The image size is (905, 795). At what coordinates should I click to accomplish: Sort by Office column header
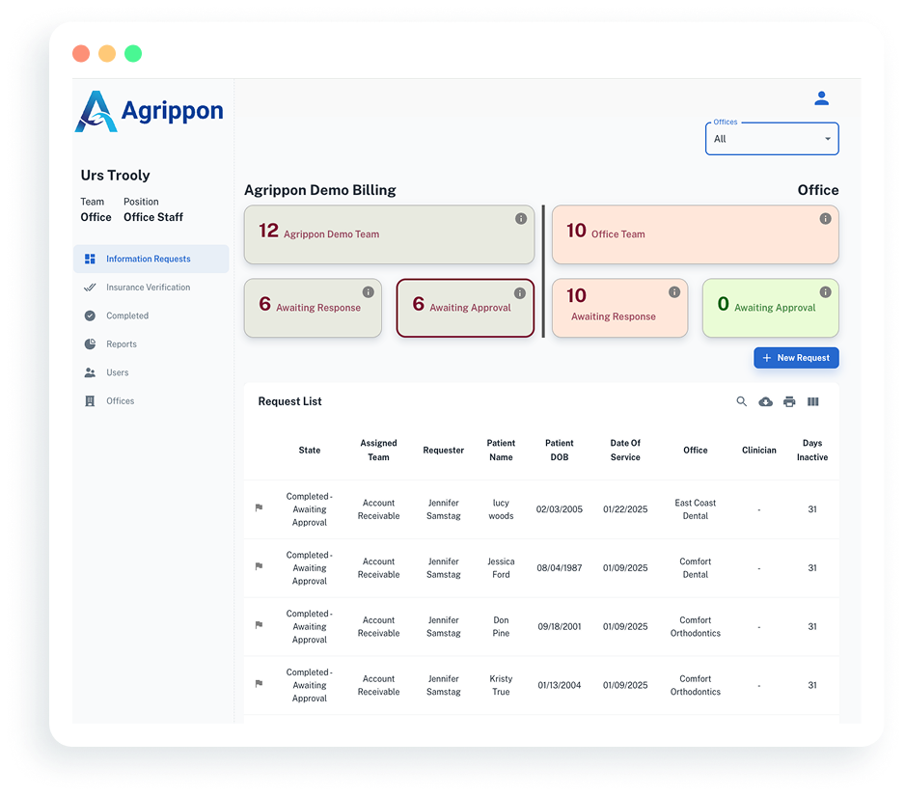(x=696, y=450)
